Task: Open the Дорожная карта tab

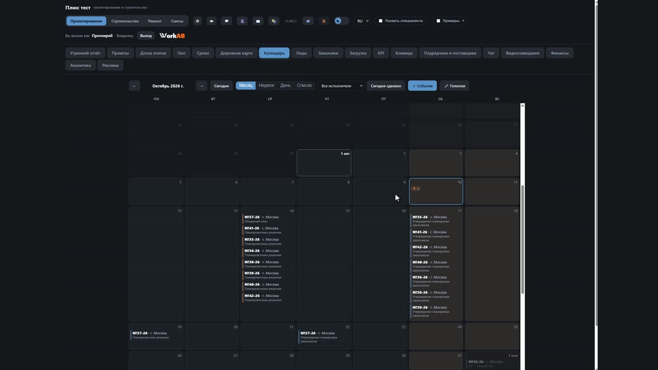Action: point(236,53)
